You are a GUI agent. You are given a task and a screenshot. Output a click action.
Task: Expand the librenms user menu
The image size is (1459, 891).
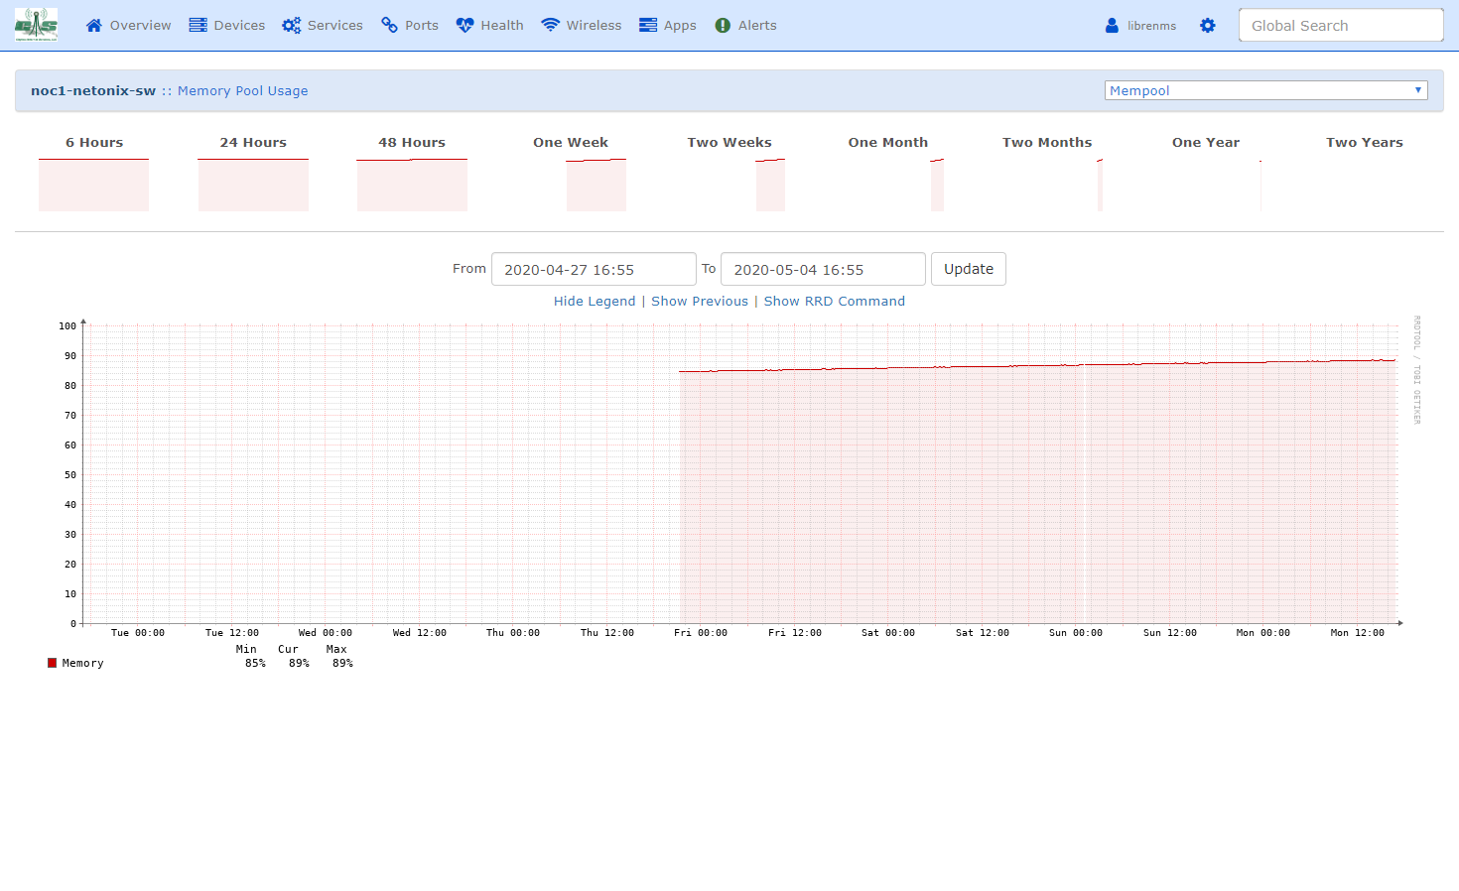[1140, 26]
